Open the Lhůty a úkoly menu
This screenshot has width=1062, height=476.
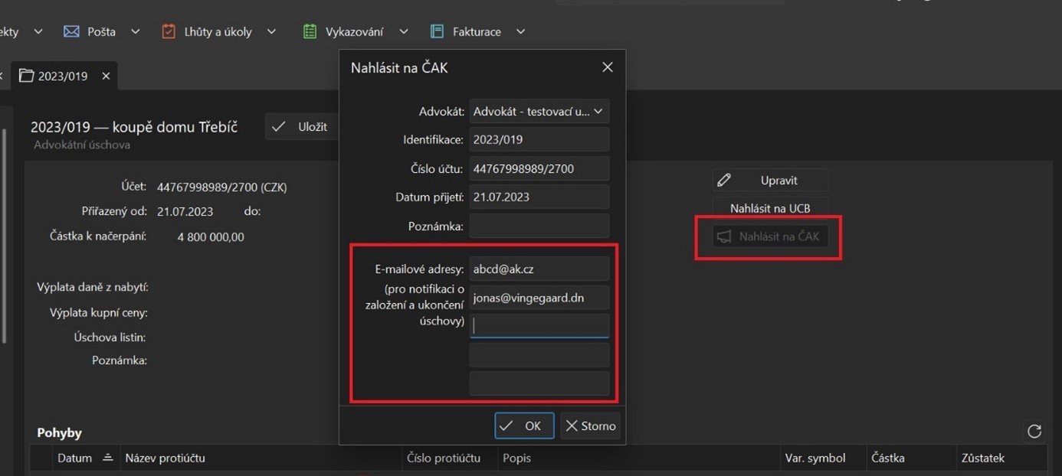coord(218,31)
